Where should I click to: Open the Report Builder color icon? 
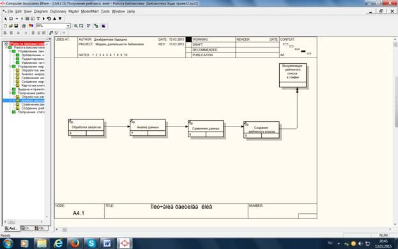(31, 26)
